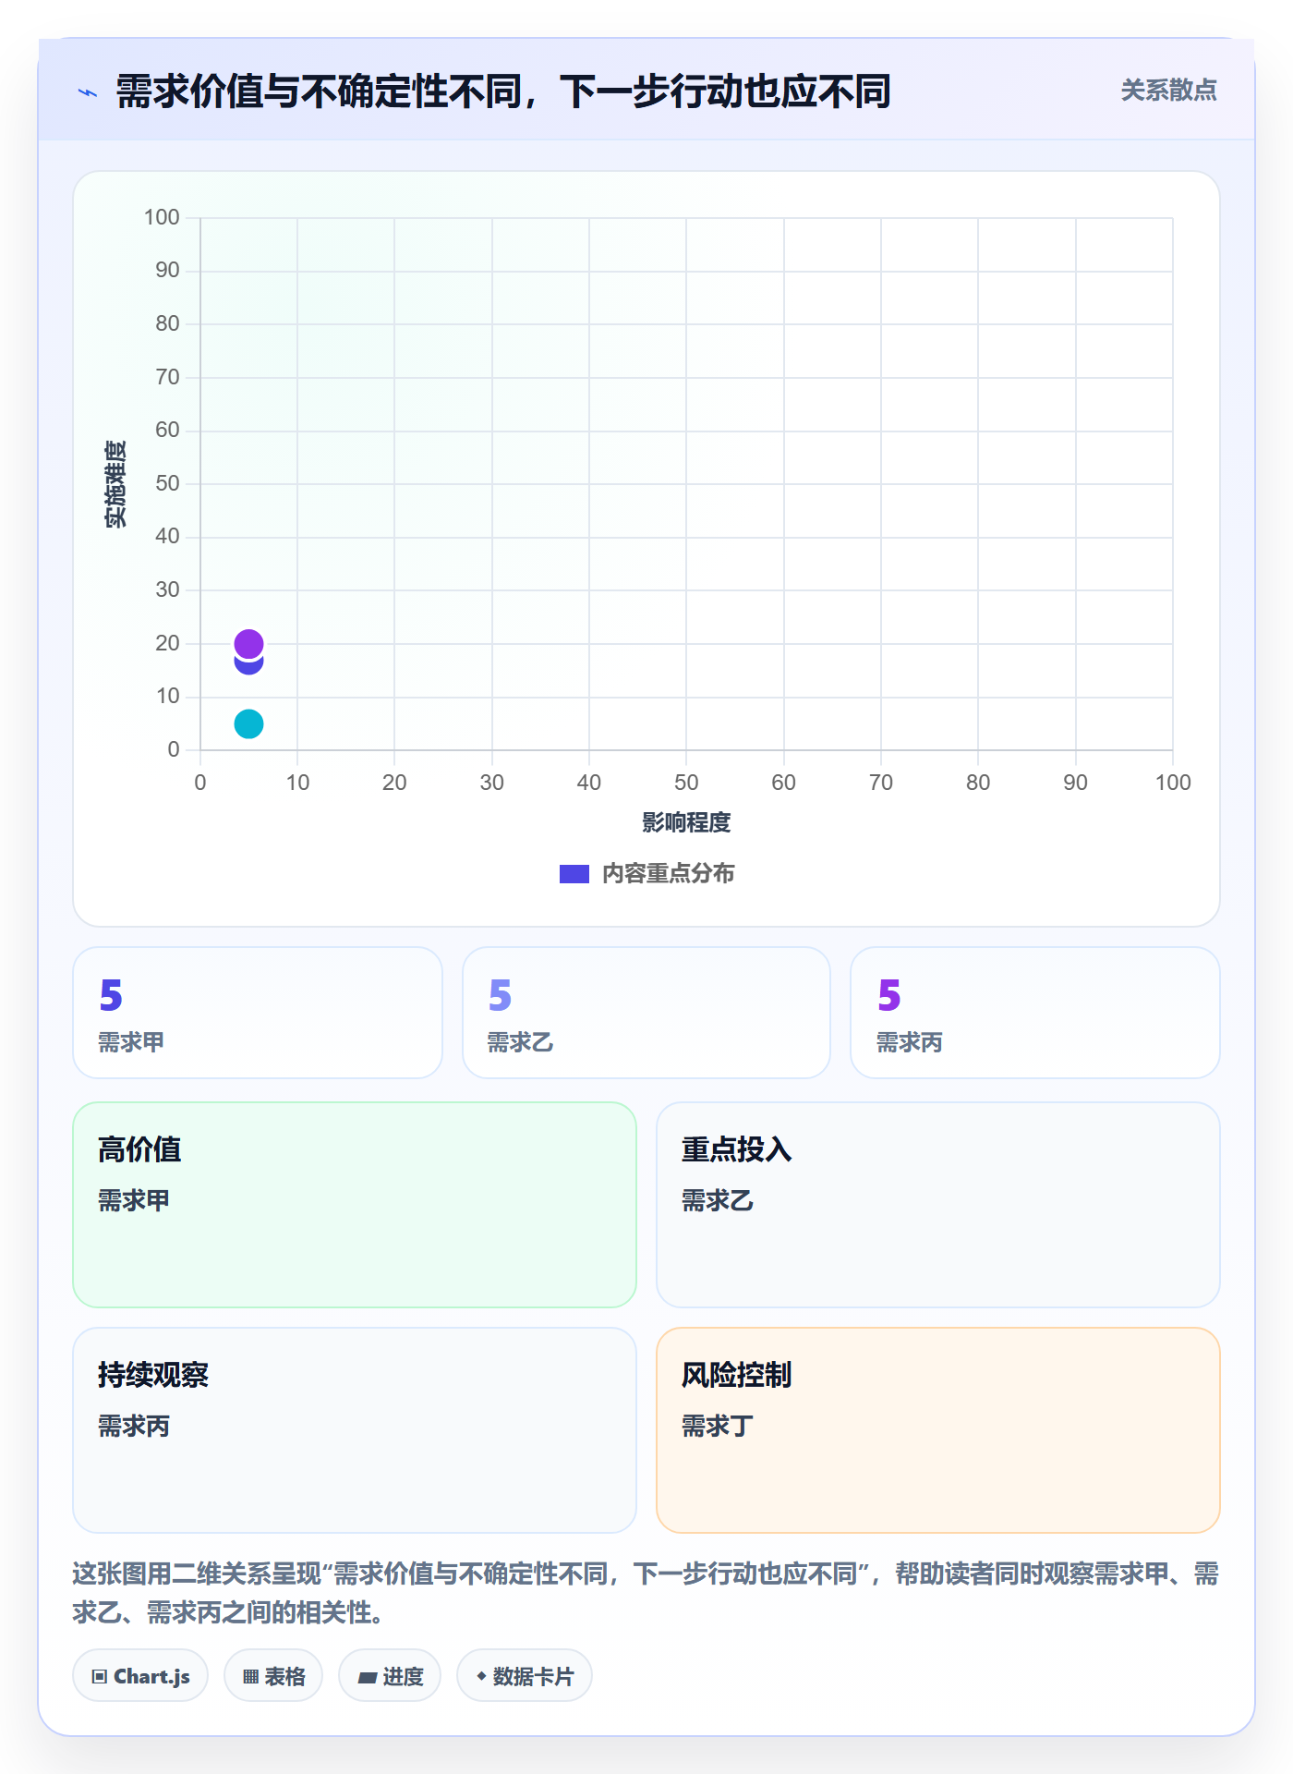The image size is (1293, 1774).
Task: Open the 高价值 quadrant card
Action: tap(355, 1205)
